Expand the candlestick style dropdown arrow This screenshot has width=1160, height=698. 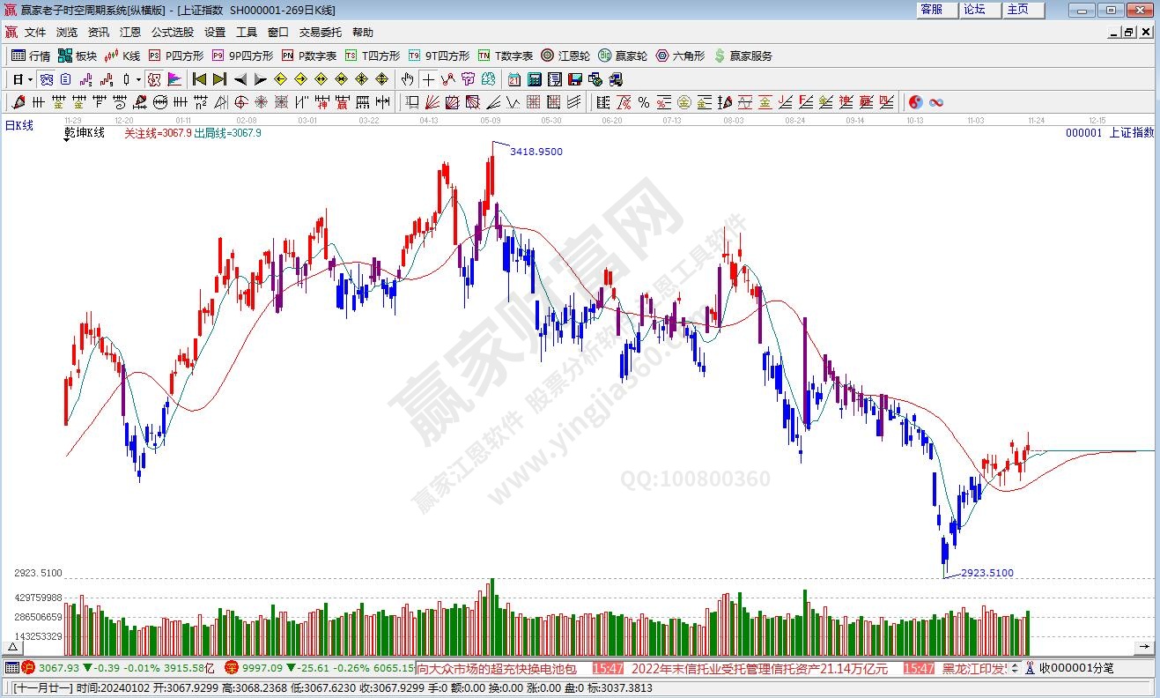pyautogui.click(x=138, y=79)
